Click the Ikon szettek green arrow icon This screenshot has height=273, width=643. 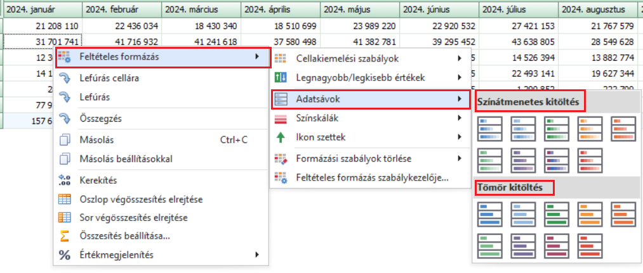280,137
